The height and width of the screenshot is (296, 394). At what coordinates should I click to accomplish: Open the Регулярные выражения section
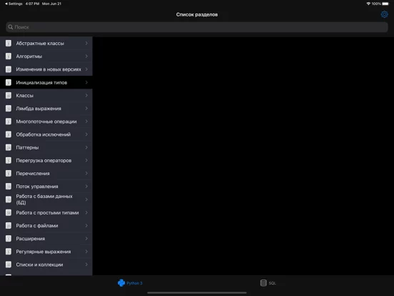(x=46, y=252)
